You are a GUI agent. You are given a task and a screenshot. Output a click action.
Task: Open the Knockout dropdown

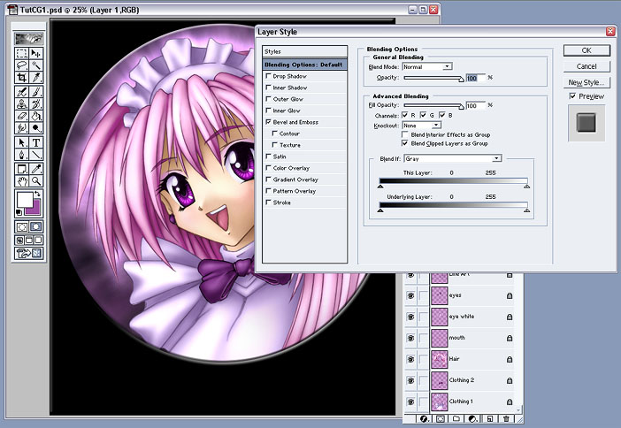coord(421,125)
